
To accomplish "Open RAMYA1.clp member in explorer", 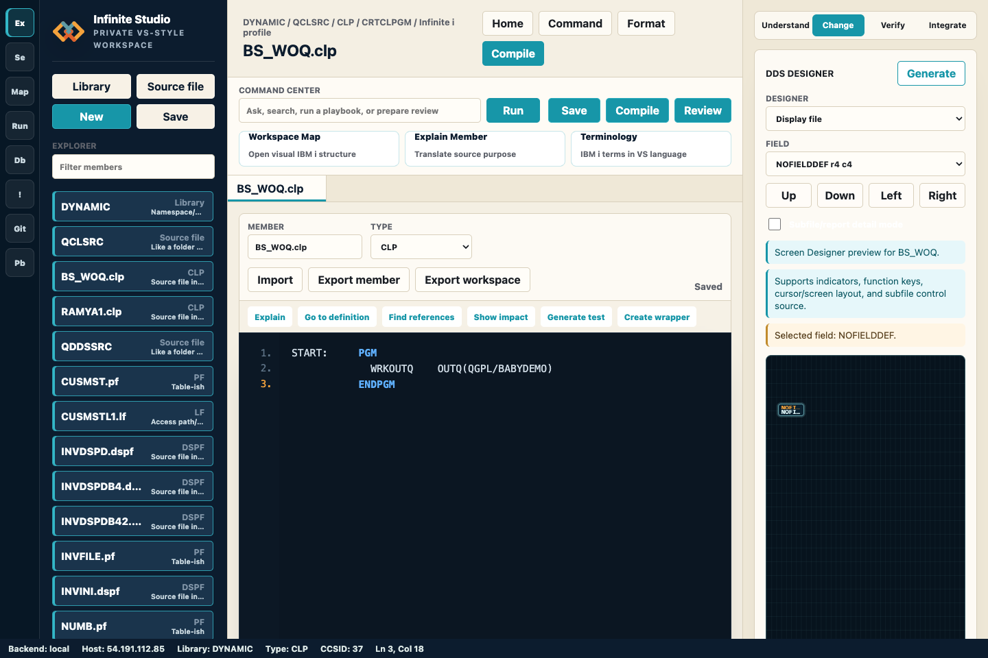I will tap(133, 311).
